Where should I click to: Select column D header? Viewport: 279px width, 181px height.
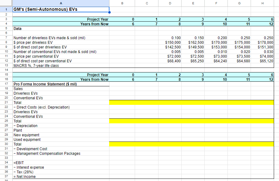click(170, 3)
